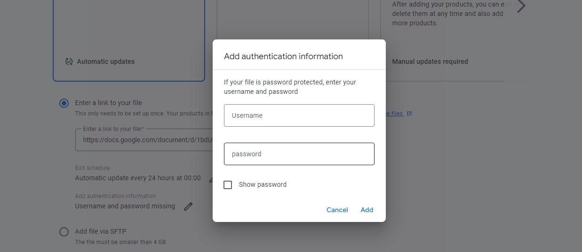
Task: Confirm credentials with the Add button
Action: click(367, 210)
